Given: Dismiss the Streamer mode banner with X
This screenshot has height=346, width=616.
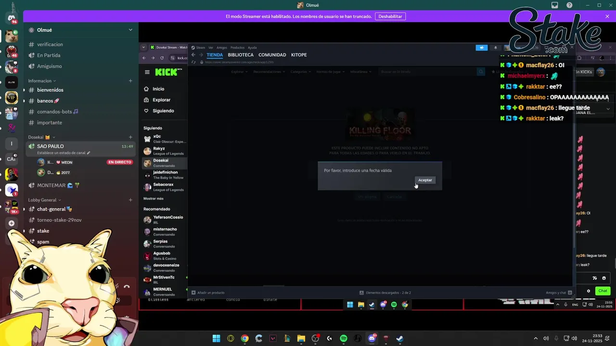Looking at the screenshot, I should point(607,16).
